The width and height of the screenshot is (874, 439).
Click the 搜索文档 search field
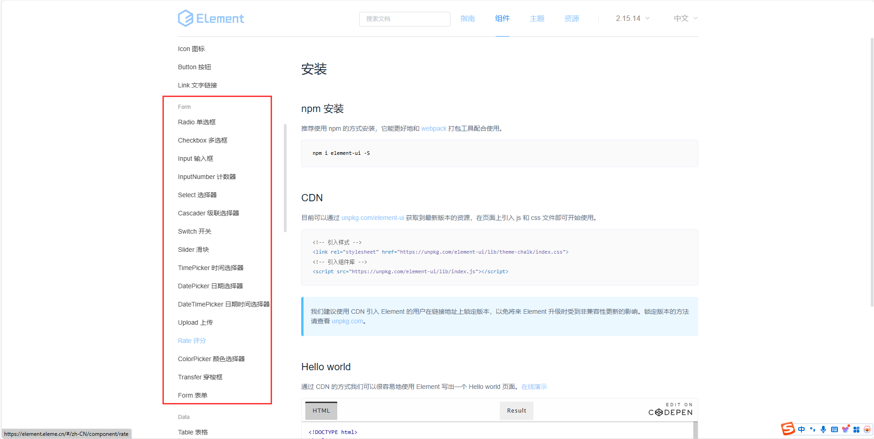point(404,19)
